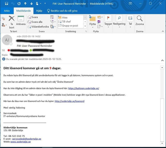Open the bytlosen.sodertalje.se link
This screenshot has height=148, width=166.
[84, 88]
